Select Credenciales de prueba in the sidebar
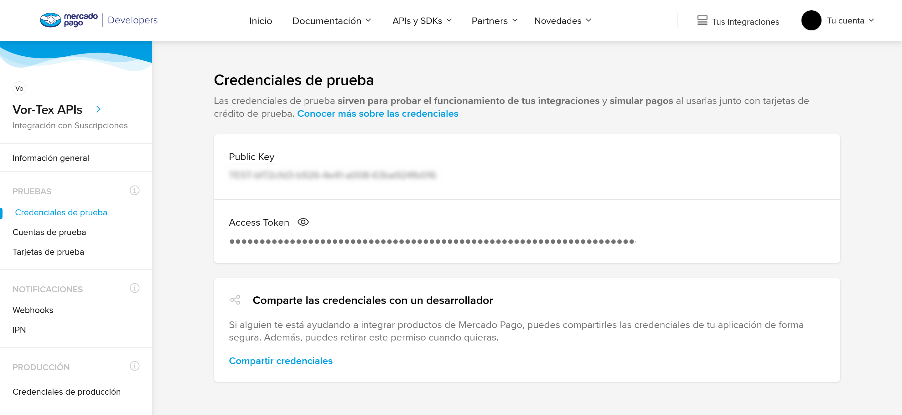 (x=61, y=213)
